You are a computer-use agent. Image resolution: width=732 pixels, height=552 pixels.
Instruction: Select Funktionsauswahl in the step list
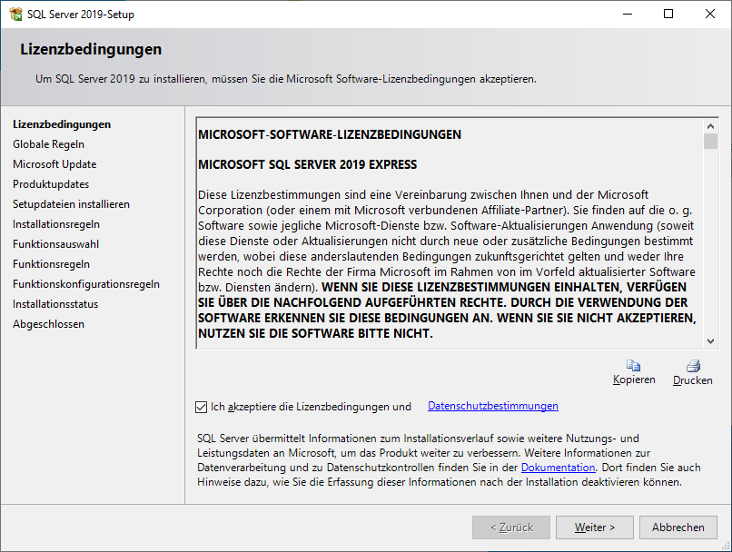tap(56, 244)
